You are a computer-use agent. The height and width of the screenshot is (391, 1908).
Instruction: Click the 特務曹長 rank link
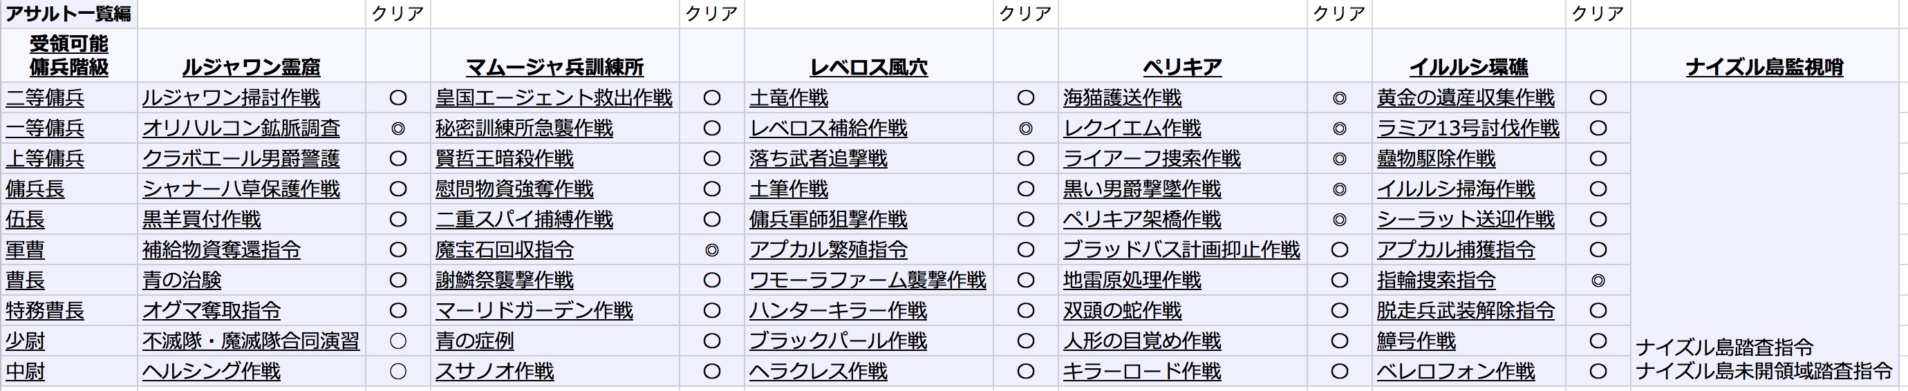pos(45,311)
